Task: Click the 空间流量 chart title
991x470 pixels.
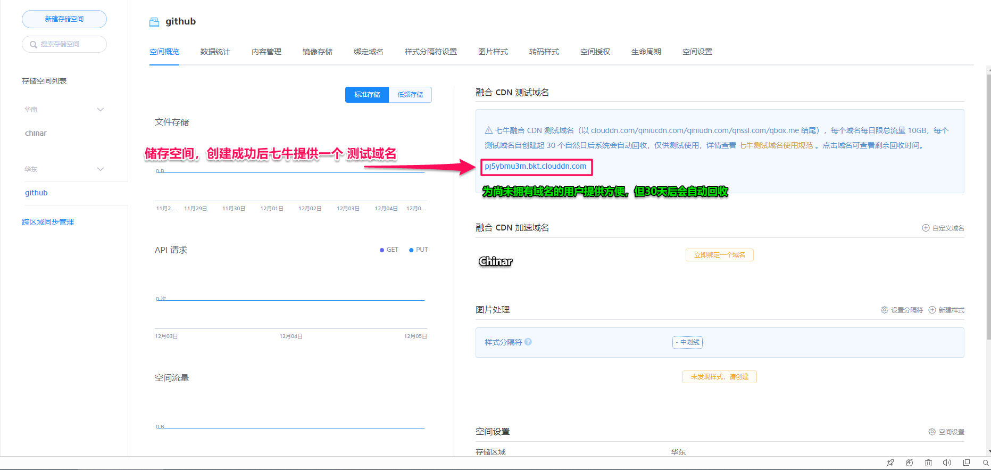Action: 172,378
